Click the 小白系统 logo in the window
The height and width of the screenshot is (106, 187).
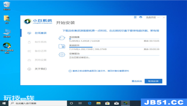[38, 21]
